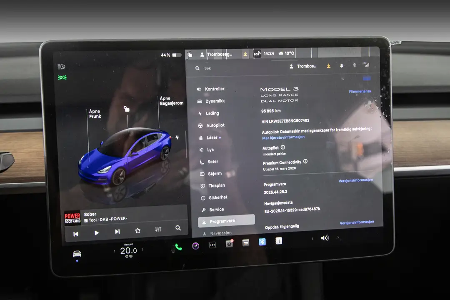Tap the status bar lock icon

coord(190,55)
